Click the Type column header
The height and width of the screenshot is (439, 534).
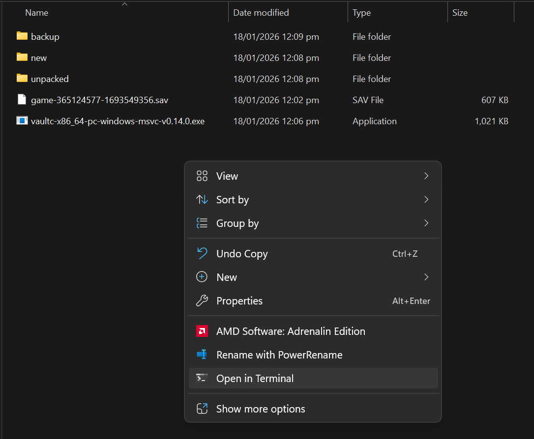pos(361,13)
